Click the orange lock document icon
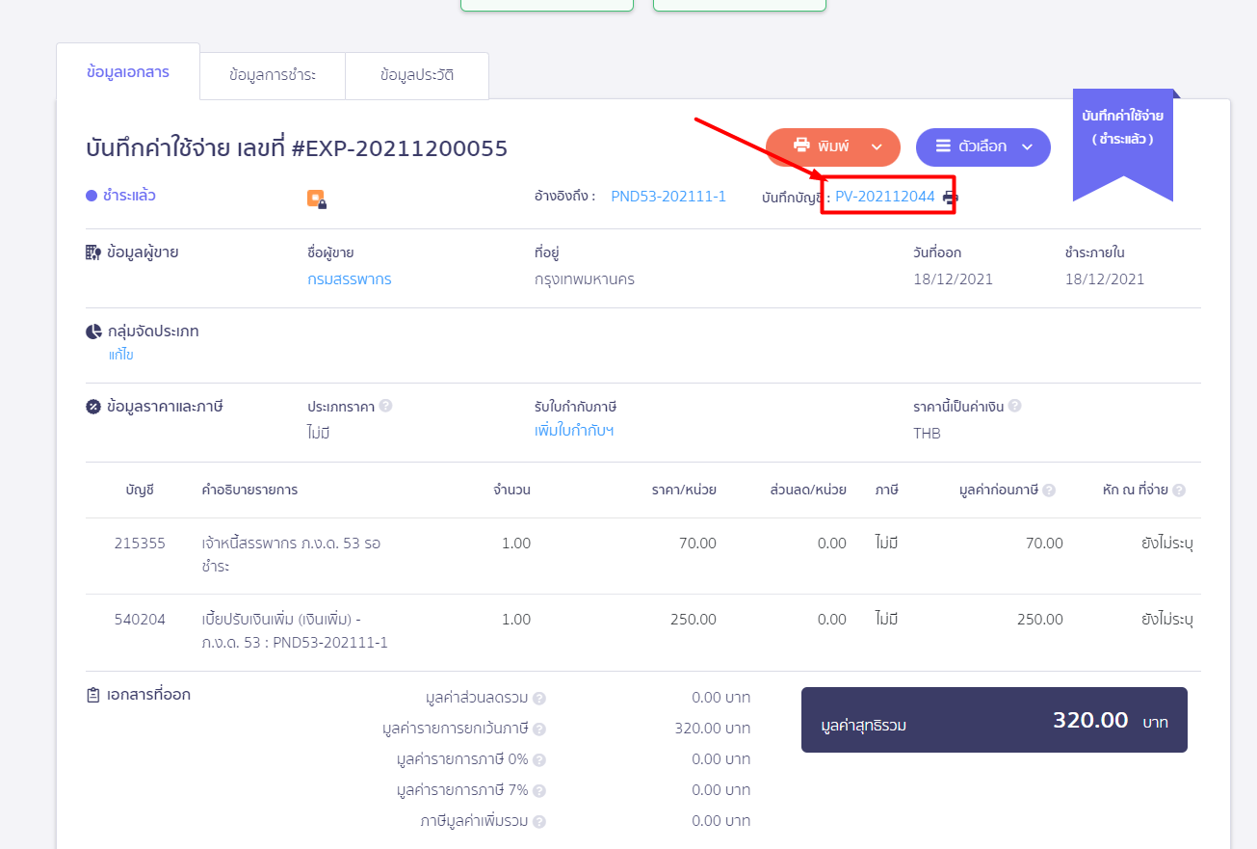The width and height of the screenshot is (1257, 849). click(316, 199)
